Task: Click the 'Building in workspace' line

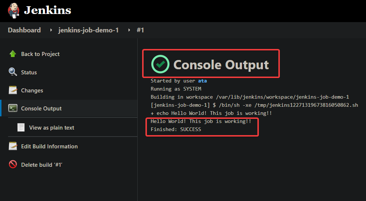Action: point(250,97)
